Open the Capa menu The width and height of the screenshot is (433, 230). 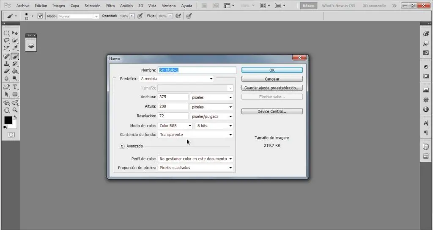[x=75, y=6]
